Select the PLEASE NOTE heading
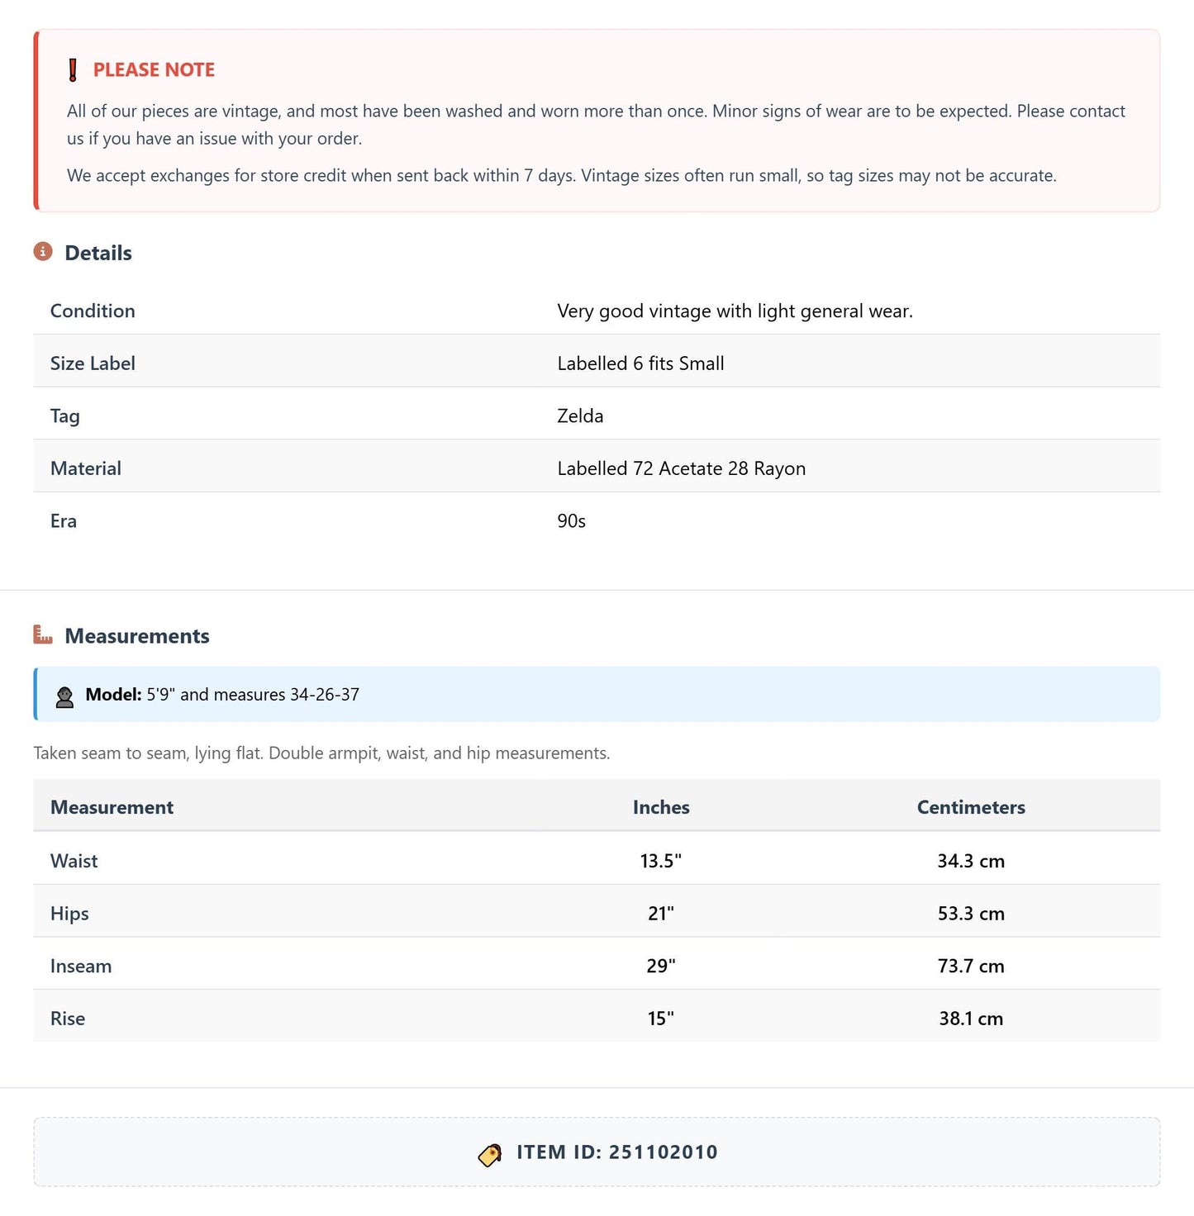1194x1216 pixels. [x=154, y=70]
